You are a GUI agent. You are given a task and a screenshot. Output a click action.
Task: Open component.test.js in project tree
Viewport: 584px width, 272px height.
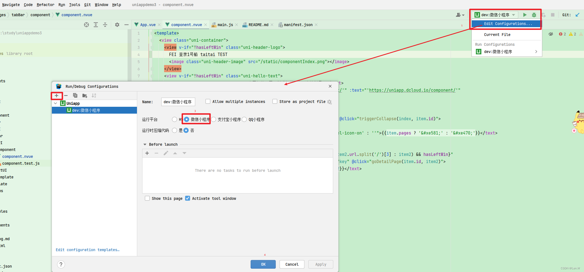click(x=21, y=163)
